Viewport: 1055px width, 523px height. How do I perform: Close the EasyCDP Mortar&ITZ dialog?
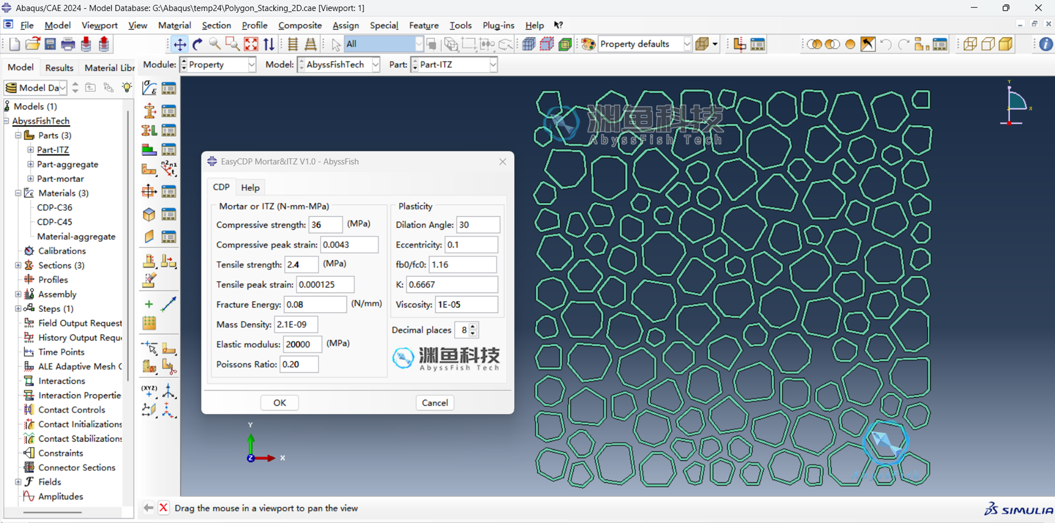tap(503, 161)
